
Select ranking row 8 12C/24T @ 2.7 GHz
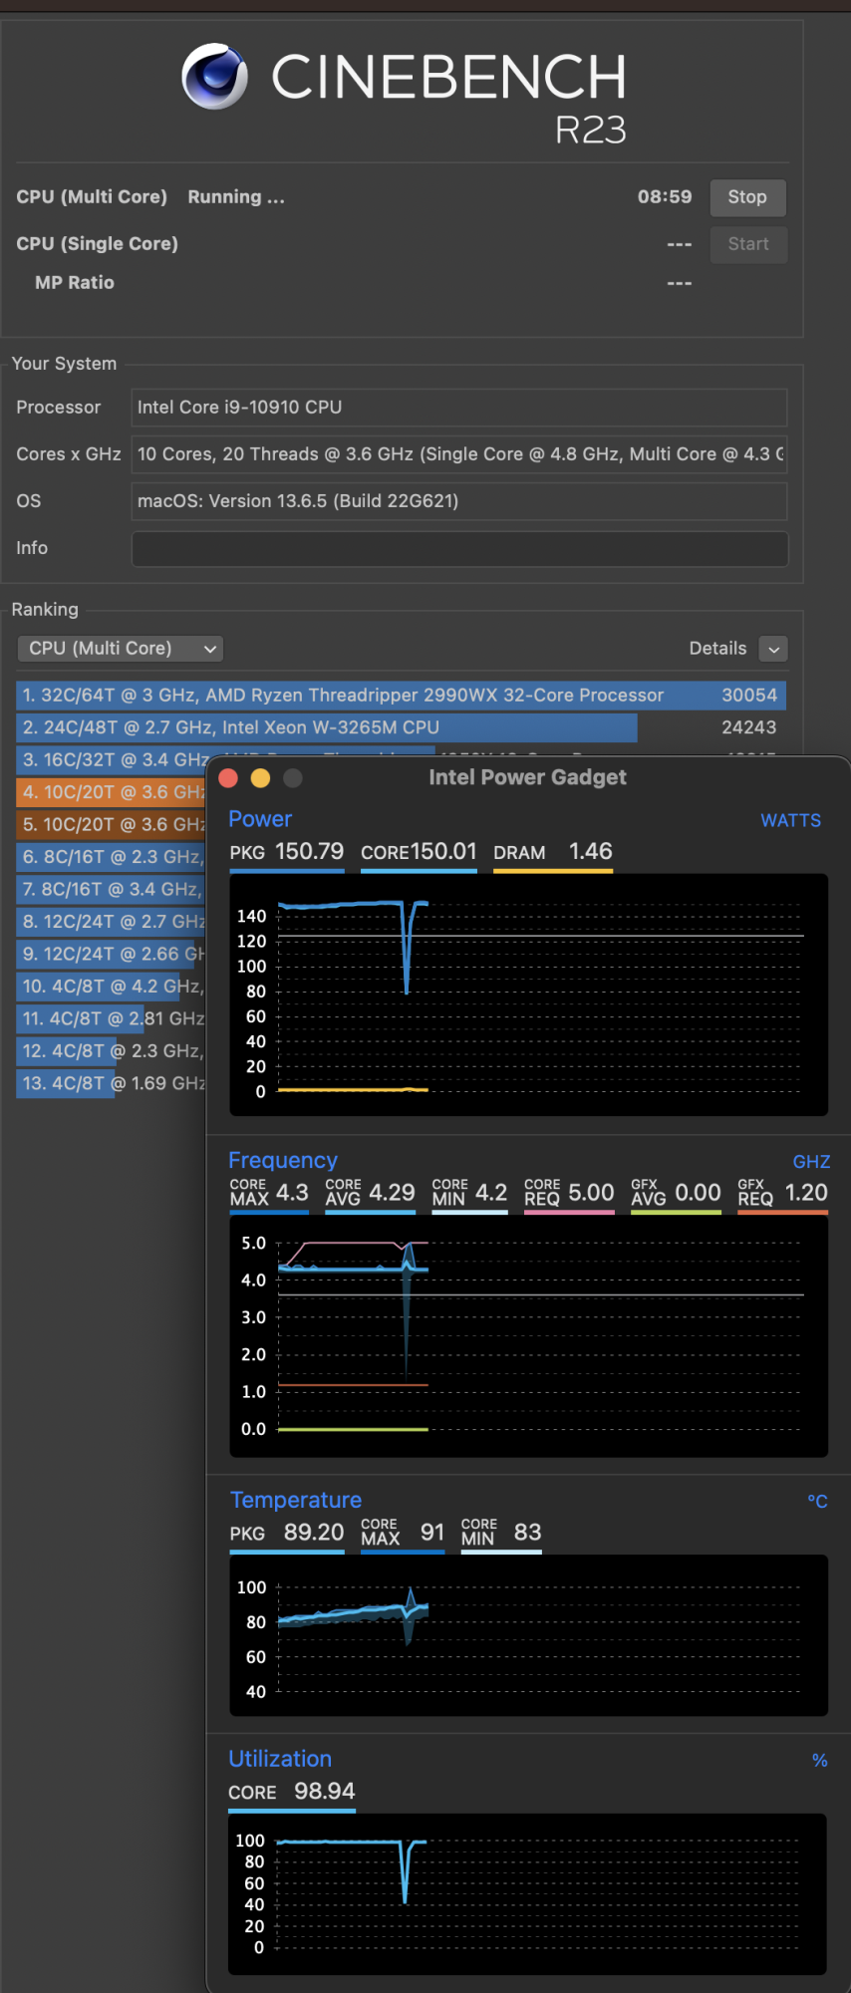pos(111,922)
